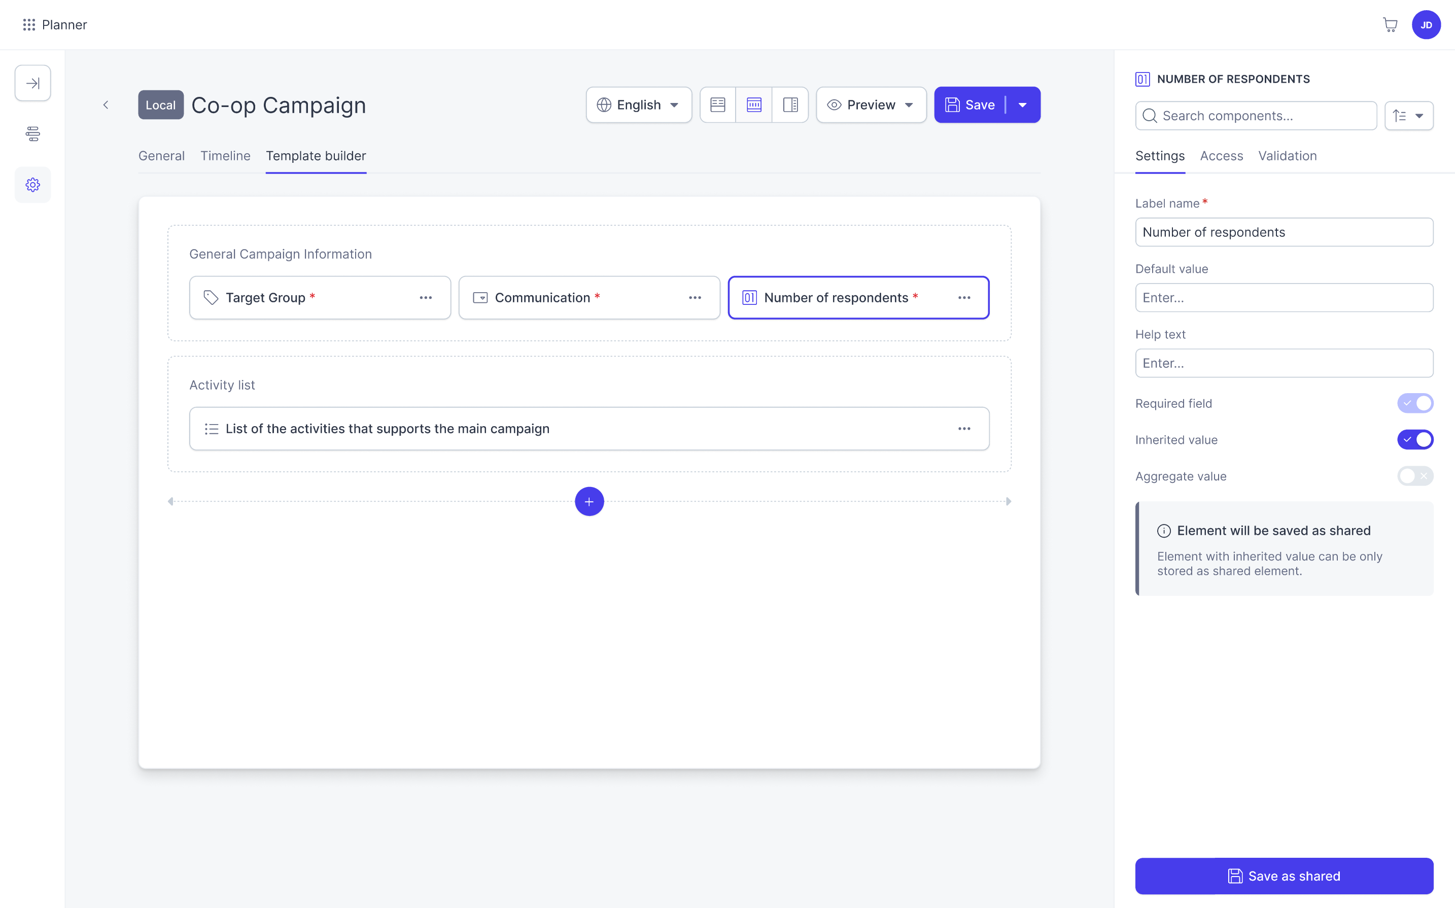This screenshot has height=908, width=1455.
Task: Expand the sidebar with the arrow icon
Action: click(32, 83)
